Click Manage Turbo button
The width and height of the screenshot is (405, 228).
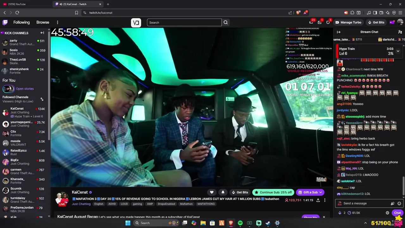pyautogui.click(x=348, y=22)
